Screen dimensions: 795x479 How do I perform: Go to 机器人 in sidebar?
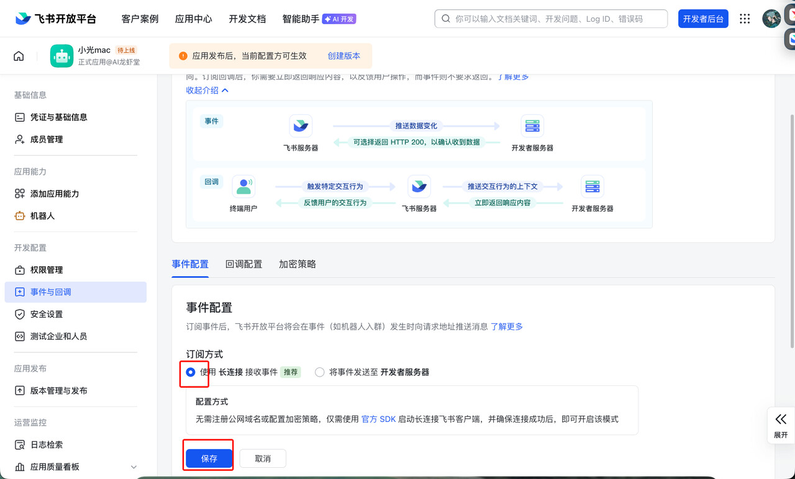[x=42, y=216]
